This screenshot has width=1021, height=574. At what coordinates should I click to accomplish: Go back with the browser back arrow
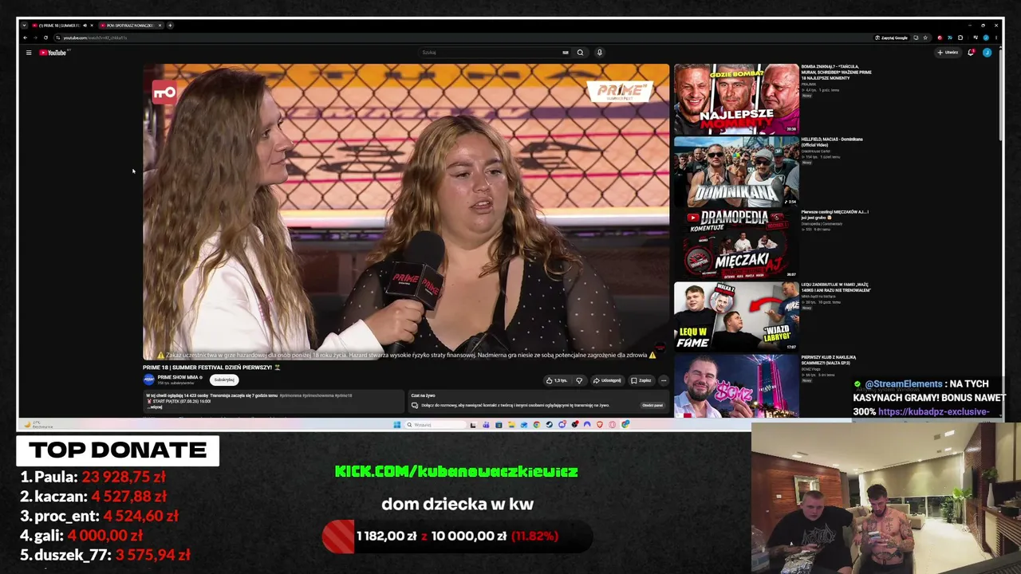point(26,37)
